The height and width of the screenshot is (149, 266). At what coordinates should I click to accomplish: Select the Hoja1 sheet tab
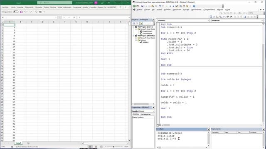[18, 143]
